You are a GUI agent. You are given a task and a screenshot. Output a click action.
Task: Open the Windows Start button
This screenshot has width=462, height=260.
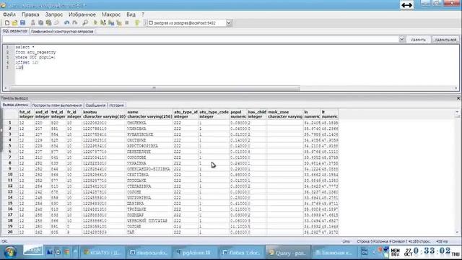pyautogui.click(x=10, y=252)
